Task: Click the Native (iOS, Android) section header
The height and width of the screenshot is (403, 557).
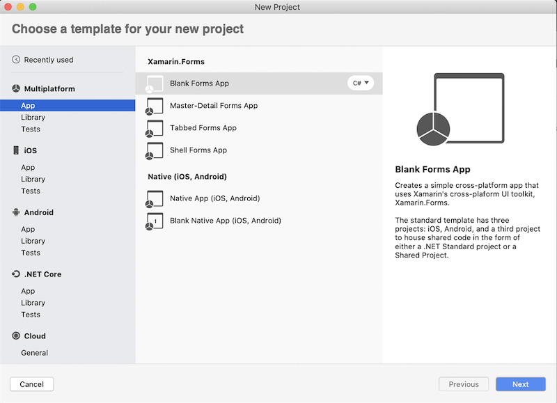Action: (x=187, y=177)
